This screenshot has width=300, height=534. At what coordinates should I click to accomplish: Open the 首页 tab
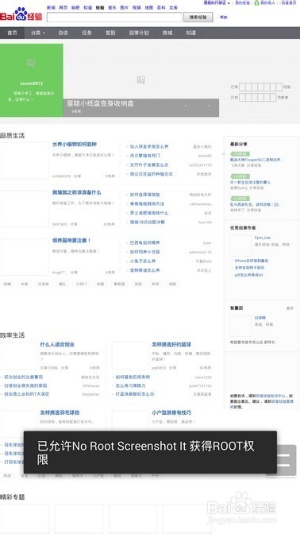pos(12,33)
